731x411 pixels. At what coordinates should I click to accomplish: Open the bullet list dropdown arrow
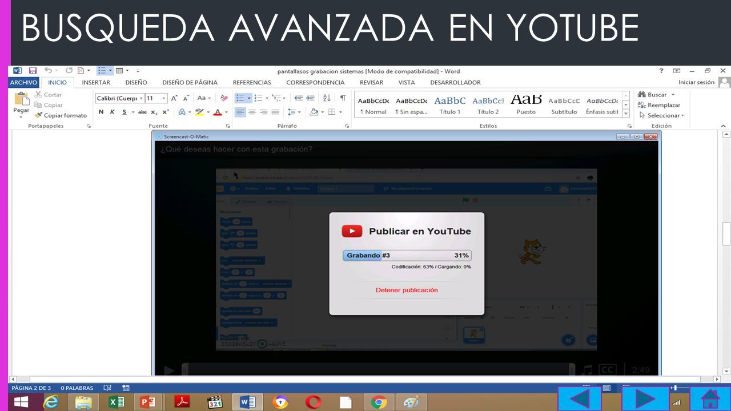click(249, 98)
